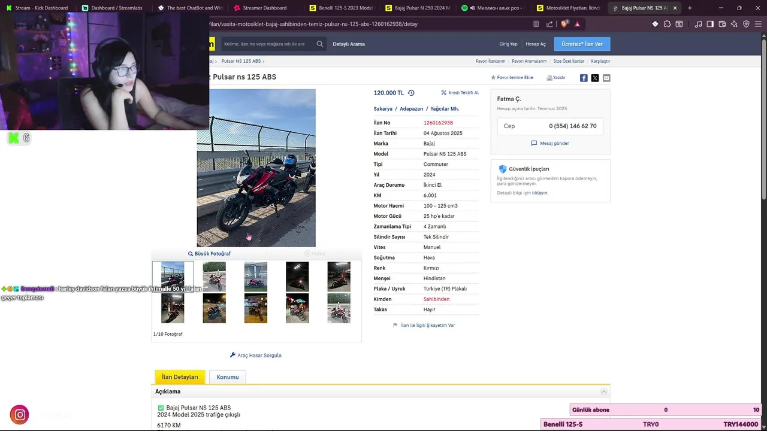Click Yağcılar Mh. location link
The image size is (767, 431).
445,109
